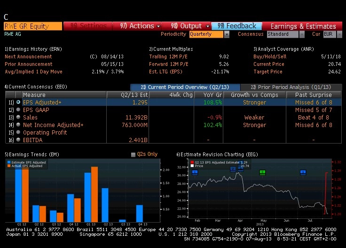Viewport: 346px width, 248px height.
Task: Click the Forward 12M P/E value 5.26
Action: click(x=224, y=64)
